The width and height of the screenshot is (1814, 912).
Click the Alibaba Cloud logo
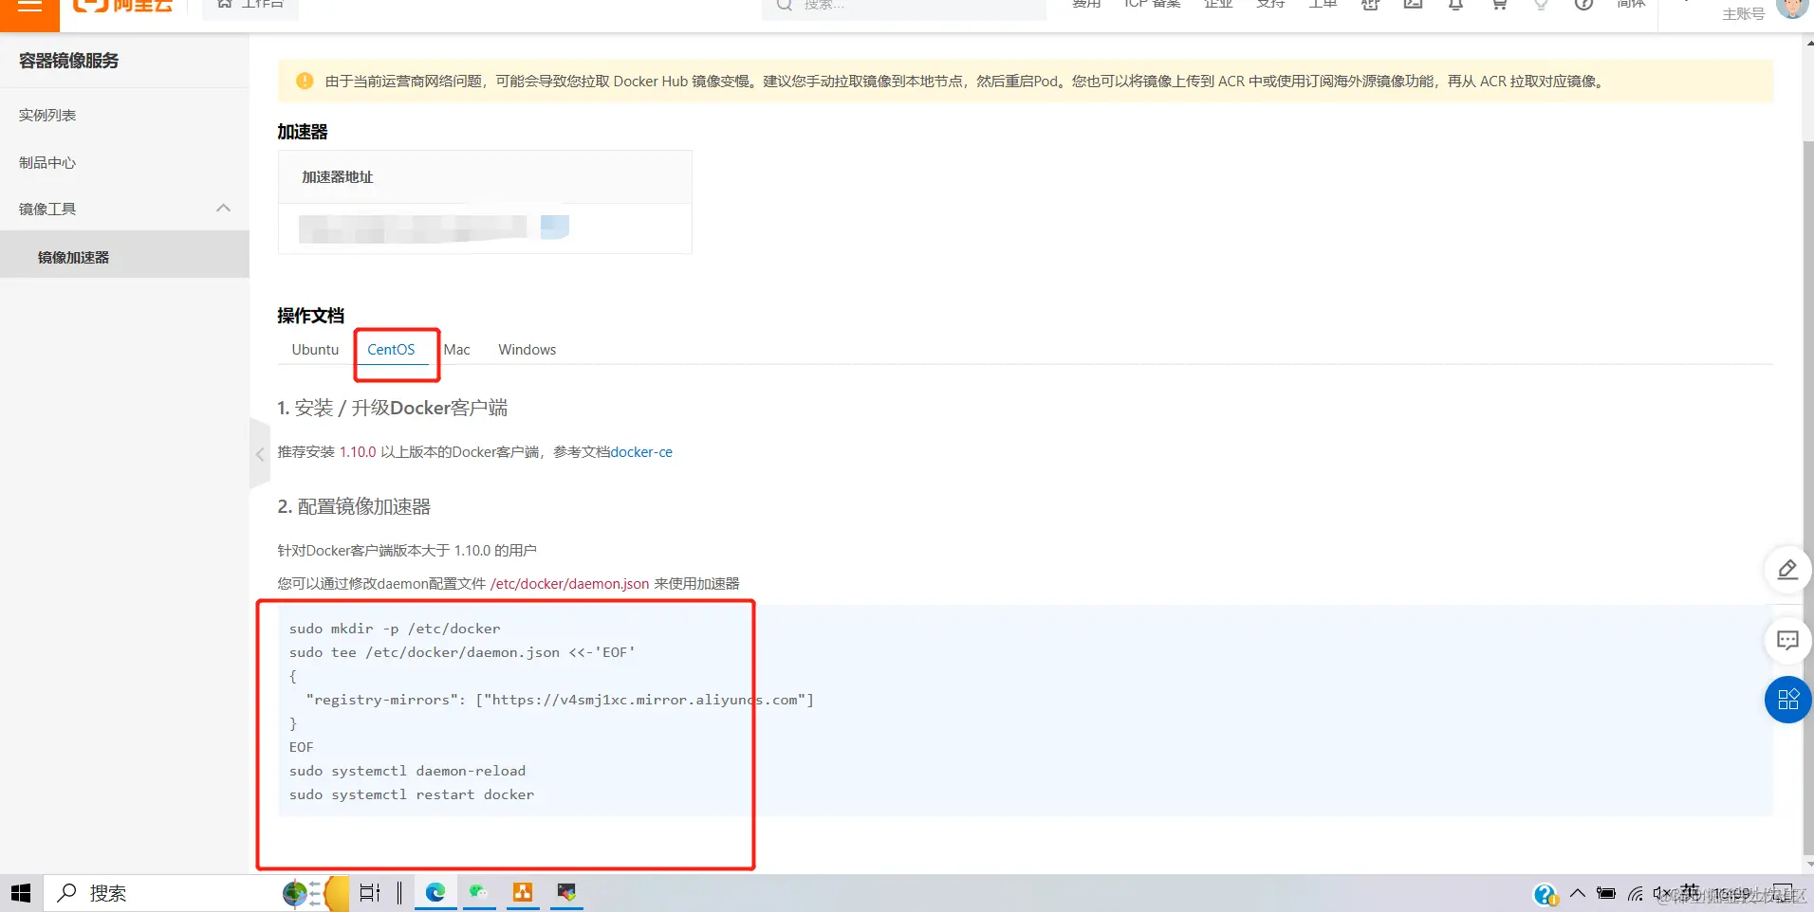122,5
